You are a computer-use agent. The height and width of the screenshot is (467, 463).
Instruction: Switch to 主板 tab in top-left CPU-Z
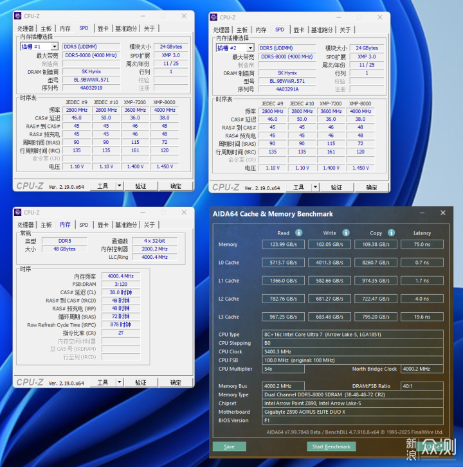click(46, 29)
